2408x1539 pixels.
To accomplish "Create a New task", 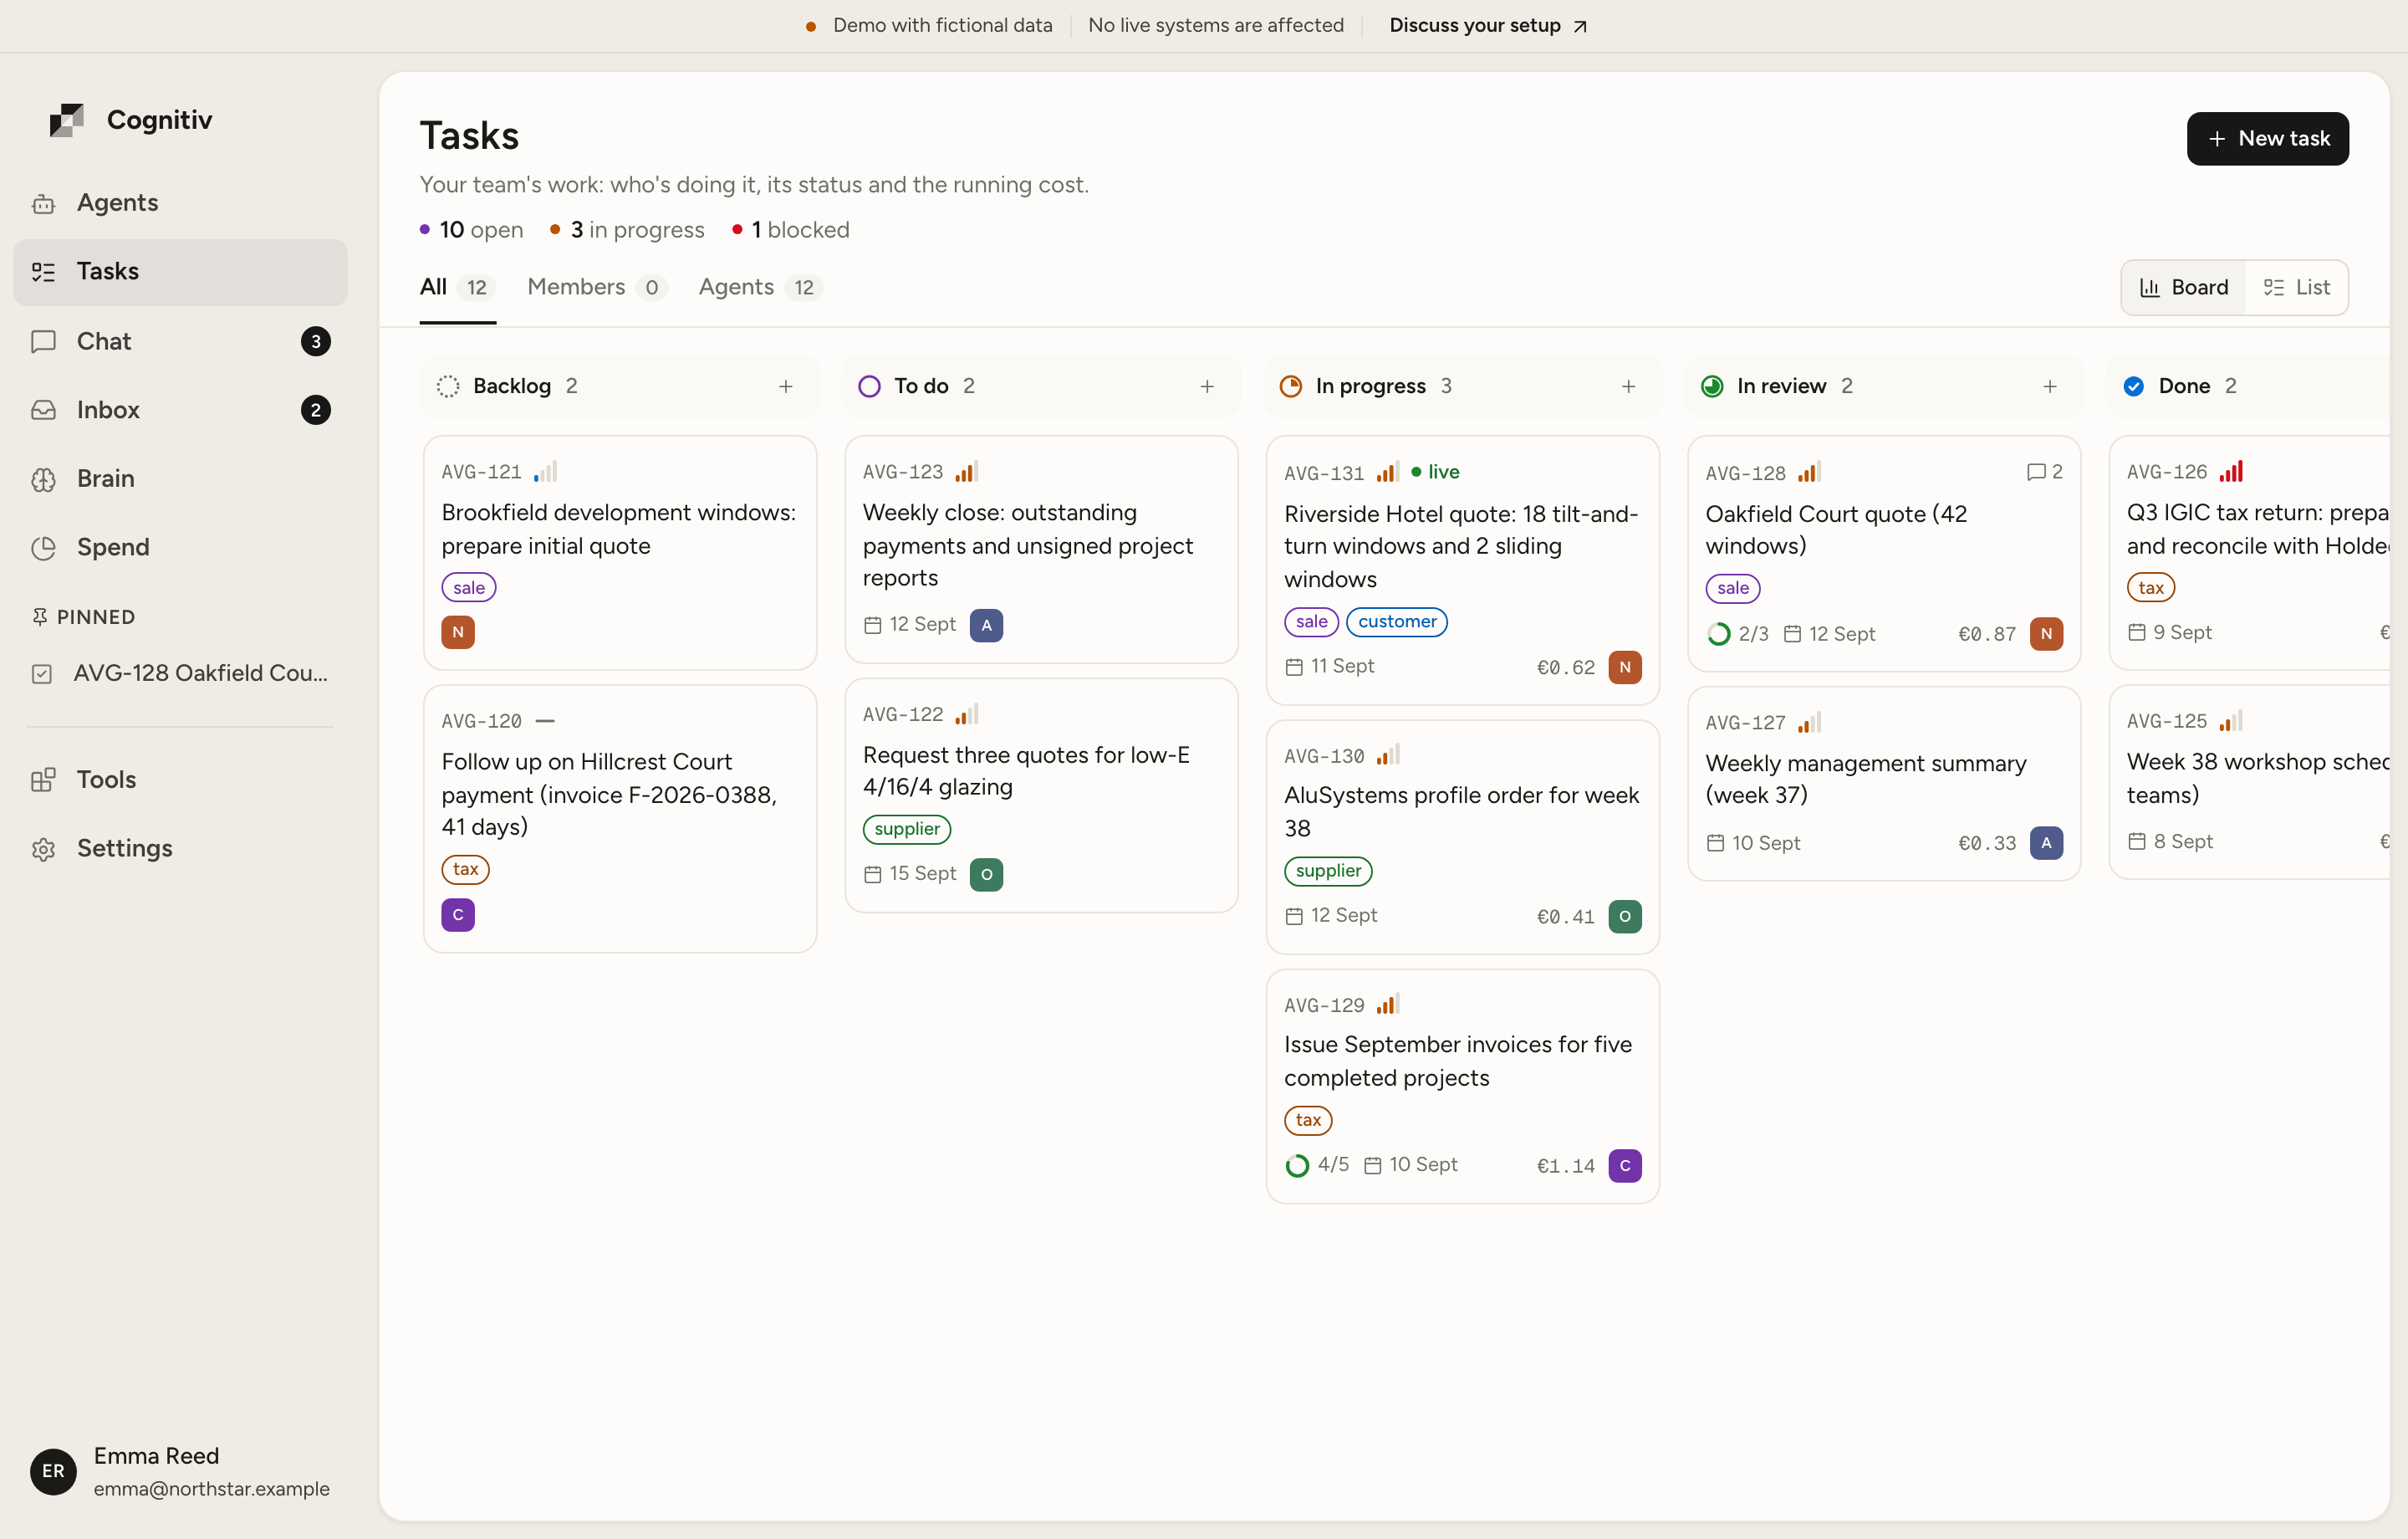I will pyautogui.click(x=2267, y=138).
